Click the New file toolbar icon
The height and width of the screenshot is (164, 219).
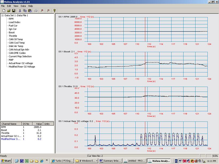4,11
